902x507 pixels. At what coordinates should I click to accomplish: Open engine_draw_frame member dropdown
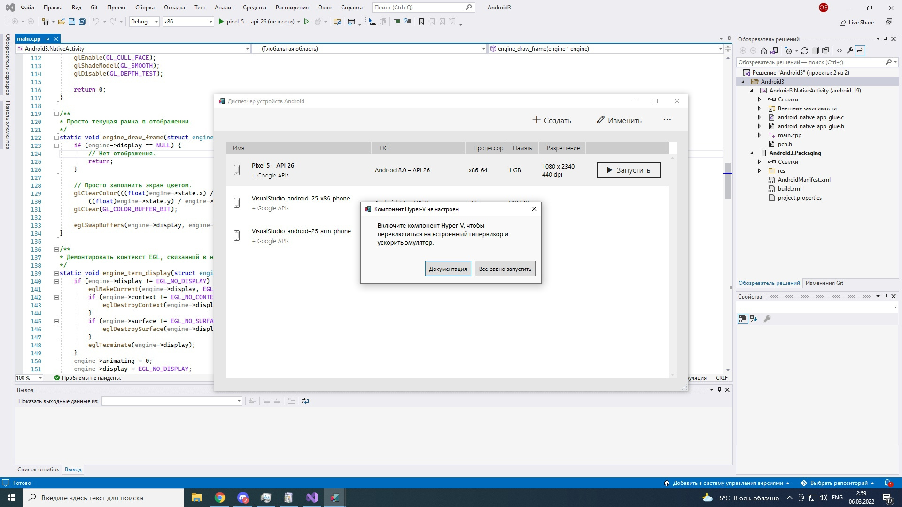pos(605,48)
